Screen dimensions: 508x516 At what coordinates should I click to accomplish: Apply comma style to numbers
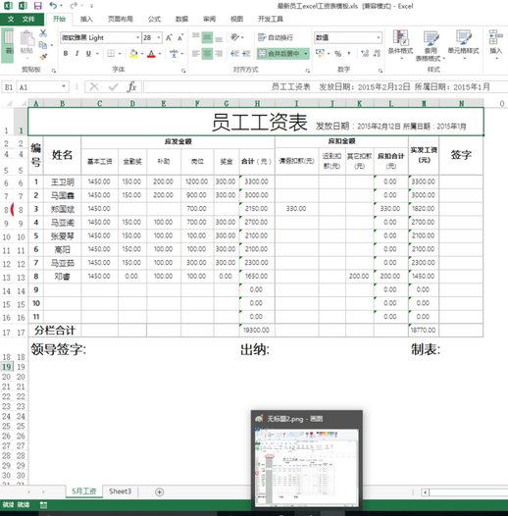[349, 54]
